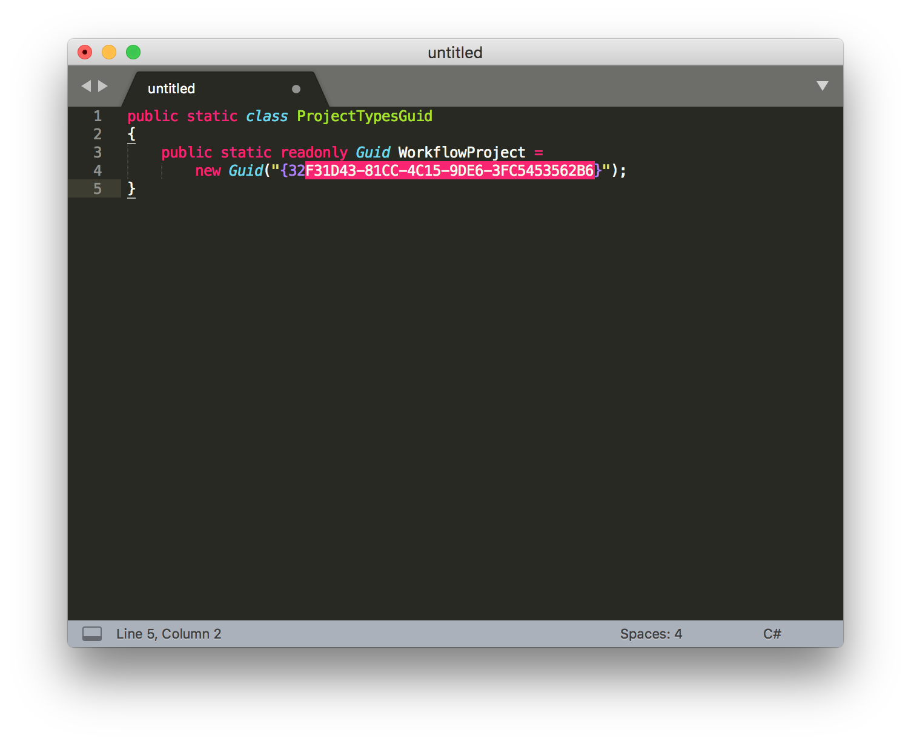Place cursor after the closing brace on line 5

pos(138,189)
